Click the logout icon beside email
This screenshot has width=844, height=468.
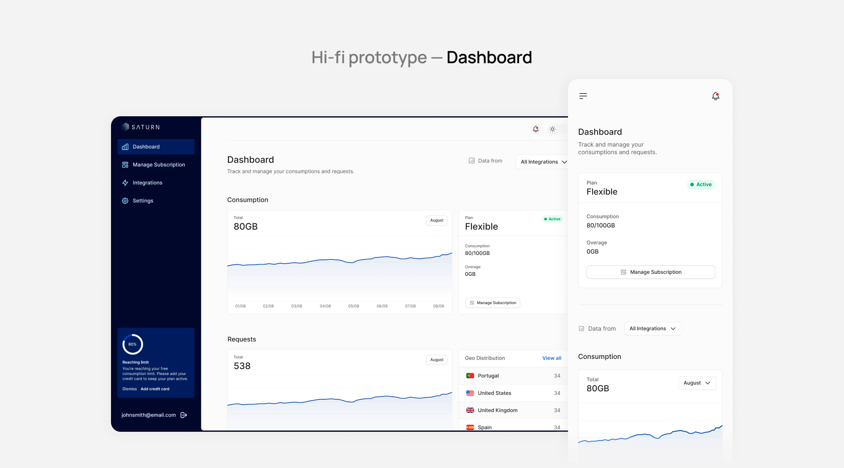[184, 415]
